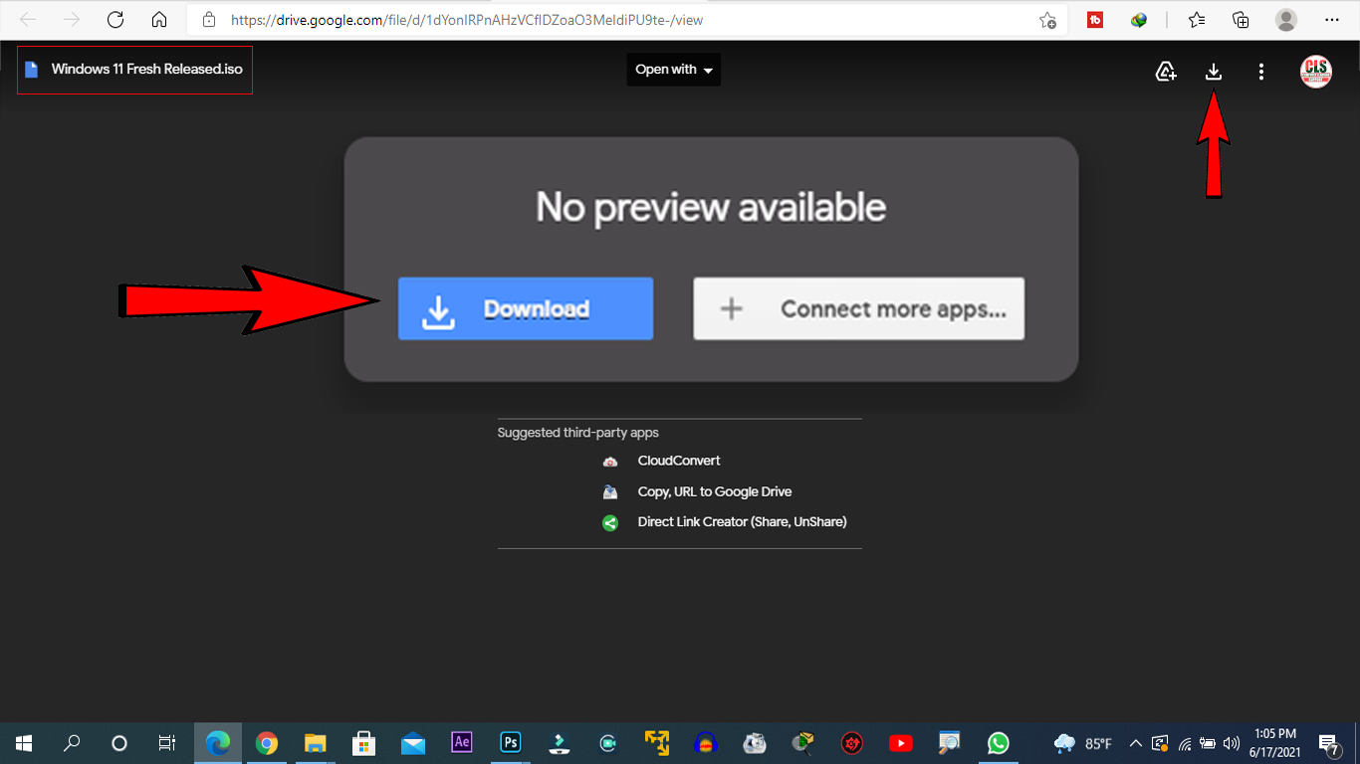Click the Copy URL to Google Drive icon
The height and width of the screenshot is (764, 1360).
pos(609,491)
